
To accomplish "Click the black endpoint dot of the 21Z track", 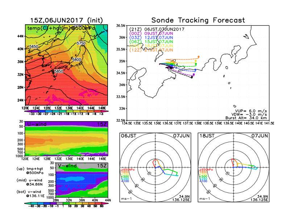I will point(192,77).
